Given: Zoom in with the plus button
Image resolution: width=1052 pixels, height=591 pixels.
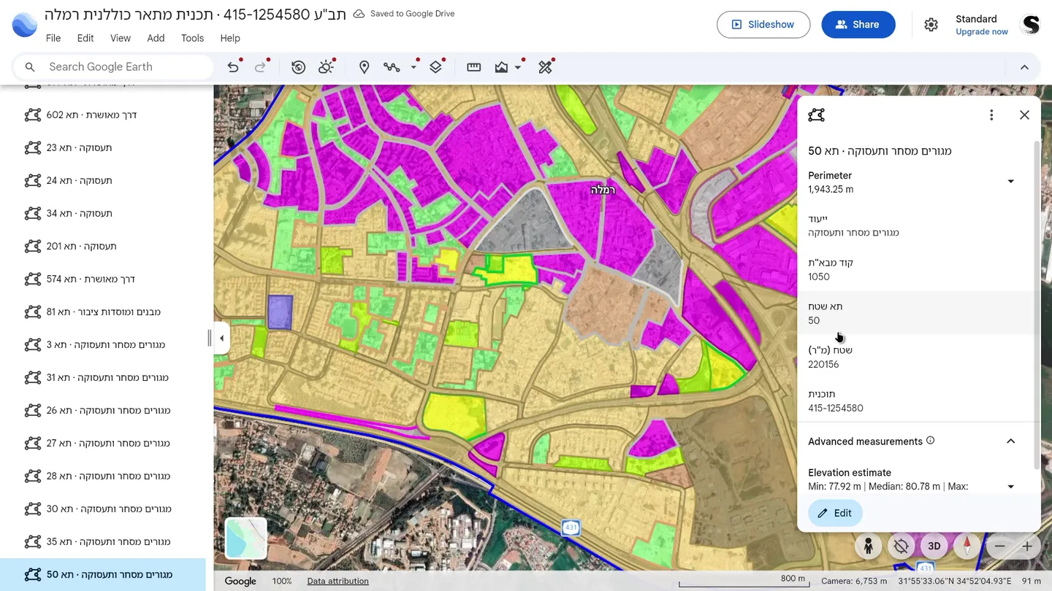Looking at the screenshot, I should [x=1027, y=546].
